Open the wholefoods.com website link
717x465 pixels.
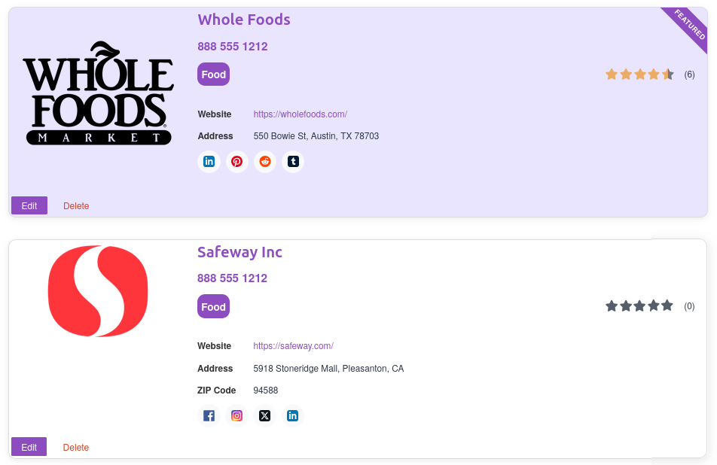click(x=300, y=114)
